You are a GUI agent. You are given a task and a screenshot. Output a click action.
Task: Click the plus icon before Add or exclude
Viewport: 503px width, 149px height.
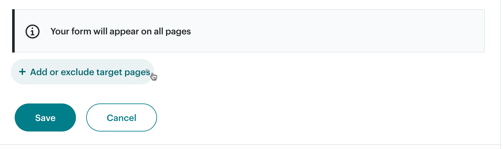pos(22,72)
